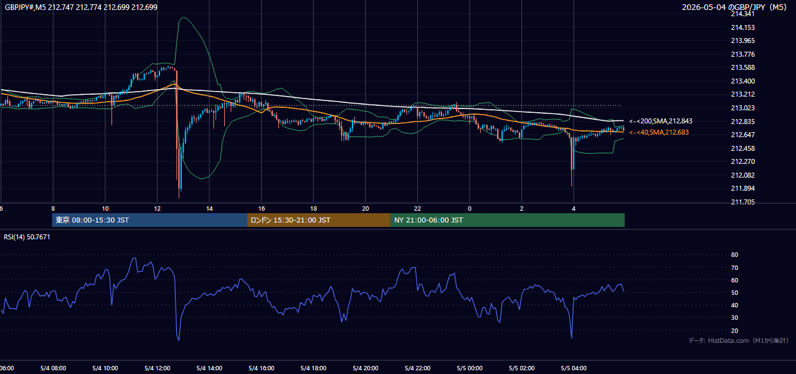The height and width of the screenshot is (374, 796).
Task: Click the 5/4 16:00 time label
Action: 261,368
